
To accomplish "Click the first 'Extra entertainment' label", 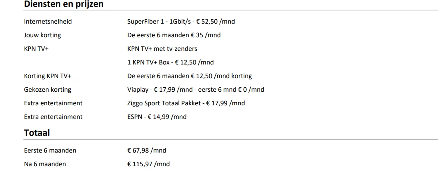I will pos(53,103).
